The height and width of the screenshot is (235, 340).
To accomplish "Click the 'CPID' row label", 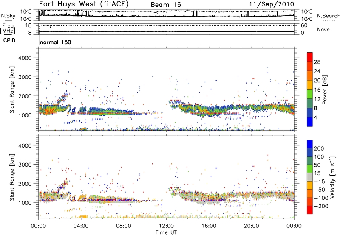I will tap(9, 40).
